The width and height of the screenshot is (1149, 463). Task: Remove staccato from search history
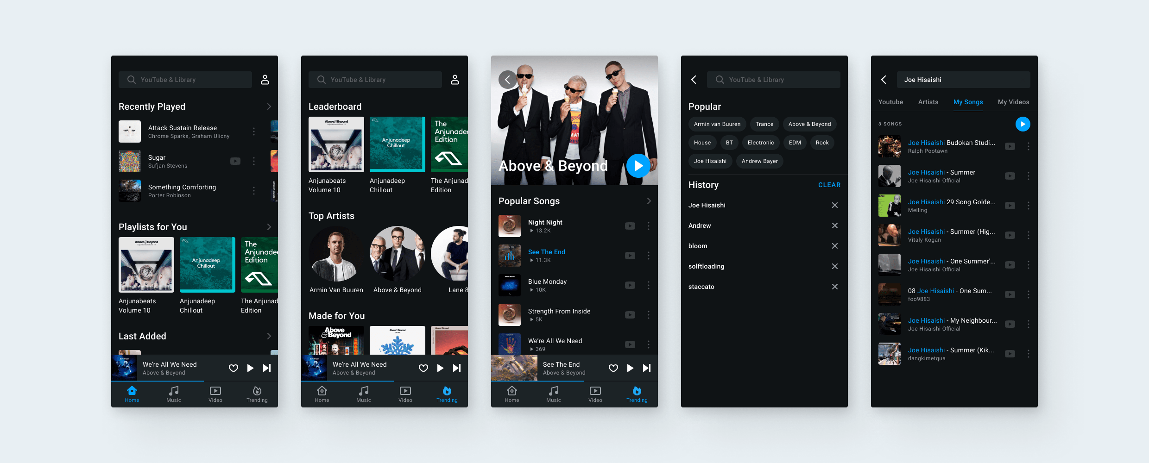tap(835, 287)
